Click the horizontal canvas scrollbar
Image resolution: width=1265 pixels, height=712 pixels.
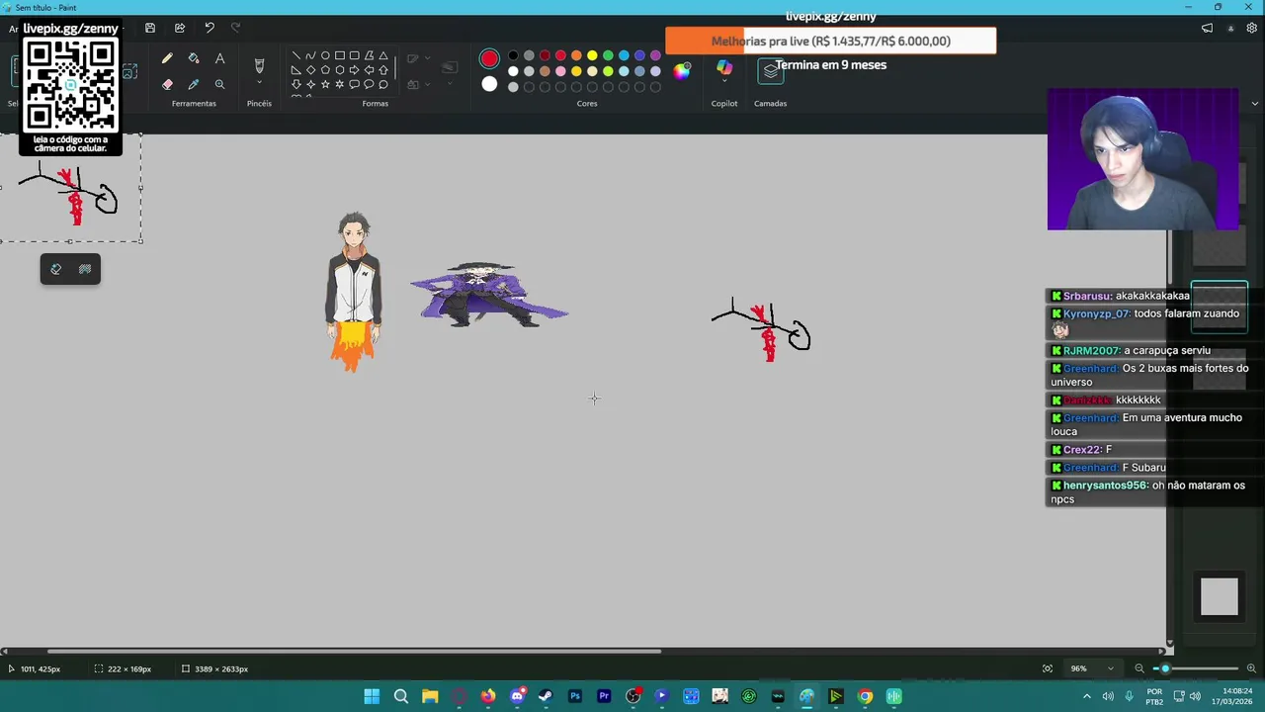coord(354,651)
